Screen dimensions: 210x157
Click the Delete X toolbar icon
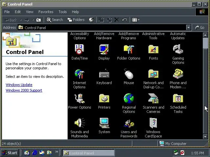point(116,20)
